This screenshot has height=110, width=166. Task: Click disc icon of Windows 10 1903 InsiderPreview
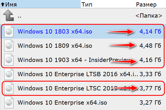pyautogui.click(x=9, y=60)
